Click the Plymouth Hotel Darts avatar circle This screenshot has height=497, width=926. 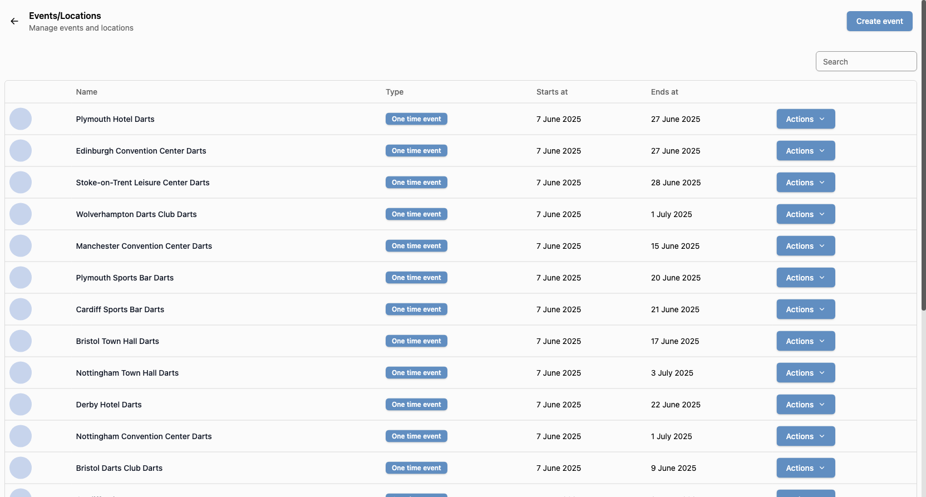pyautogui.click(x=21, y=119)
